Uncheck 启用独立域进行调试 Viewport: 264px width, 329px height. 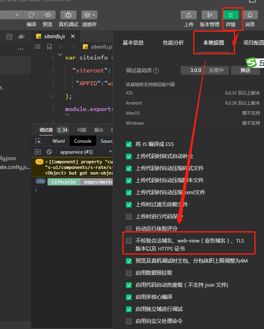(129, 309)
